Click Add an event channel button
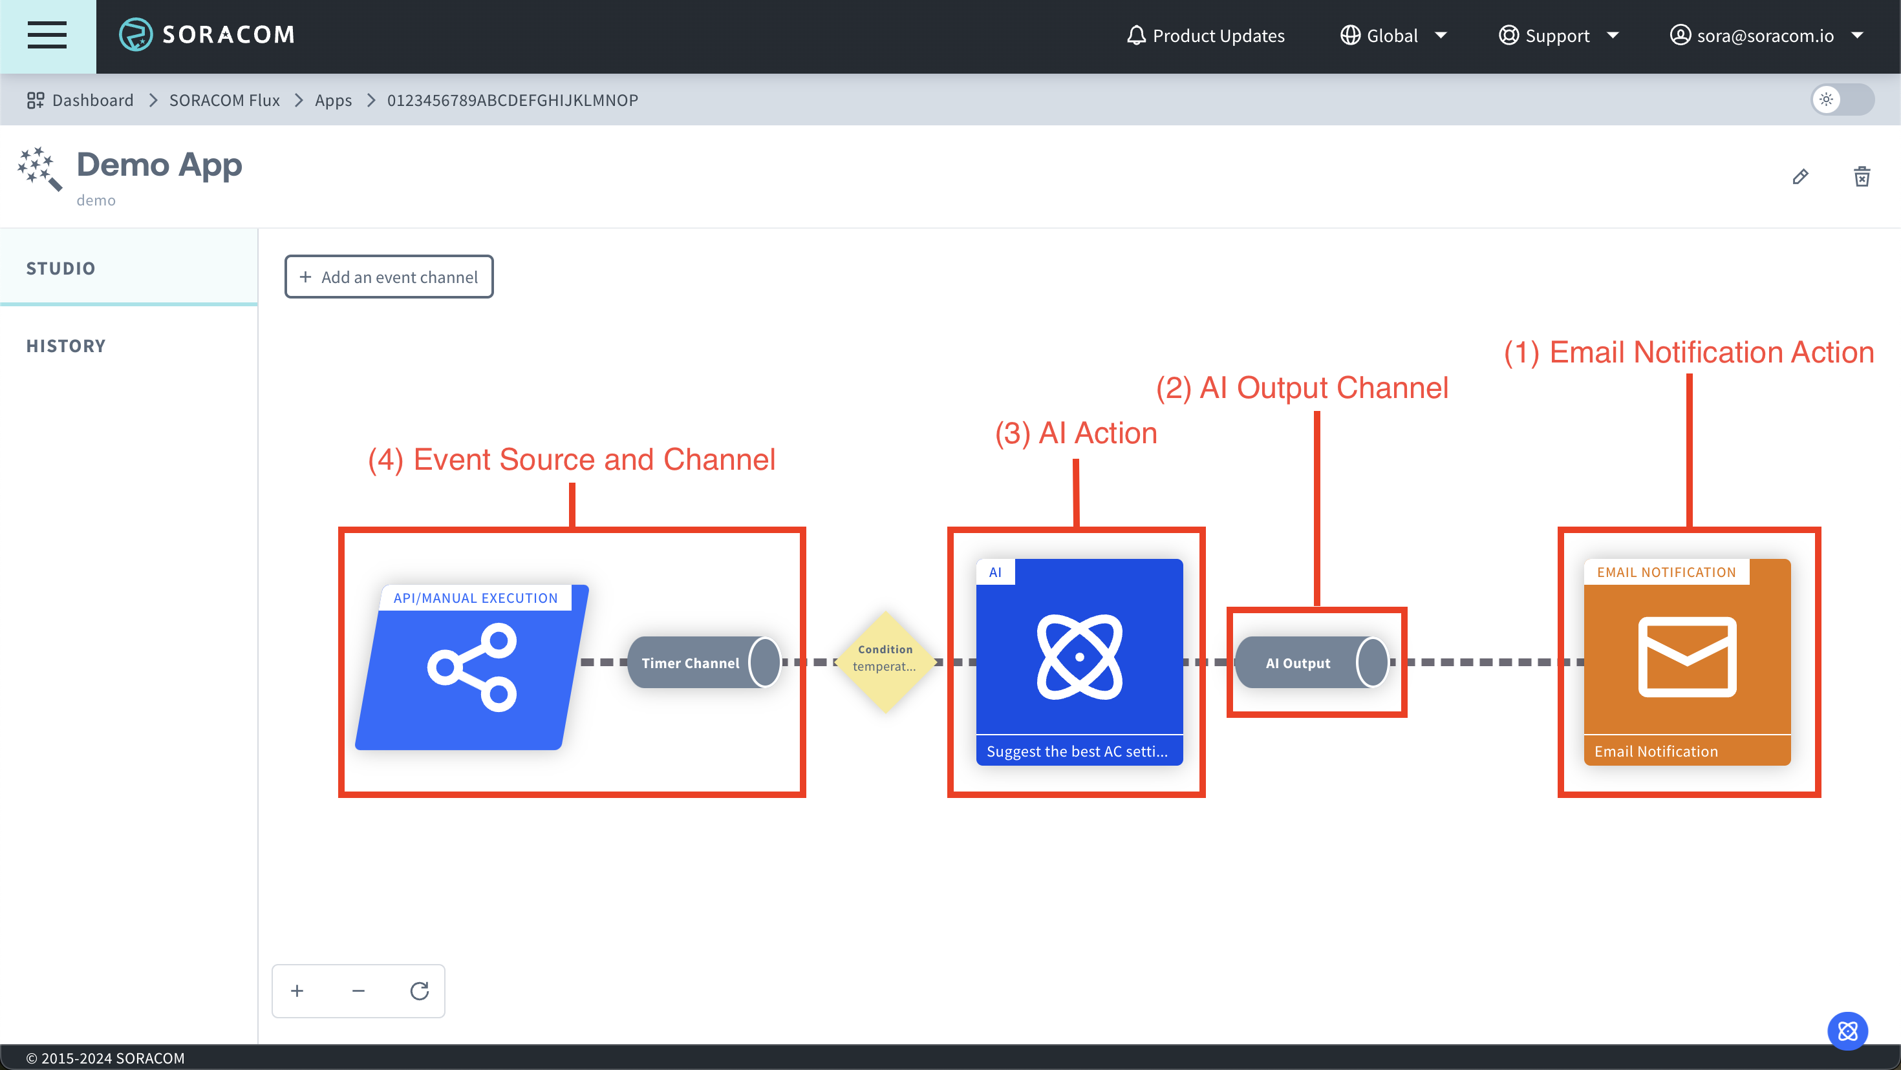Image resolution: width=1901 pixels, height=1070 pixels. (389, 277)
